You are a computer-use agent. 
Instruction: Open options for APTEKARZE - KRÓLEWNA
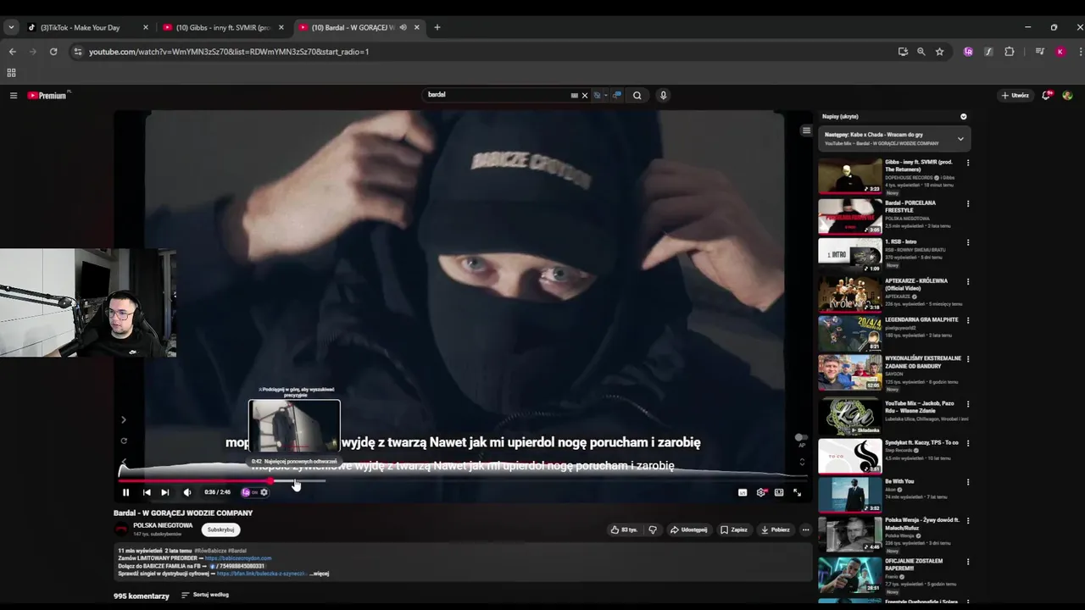(968, 282)
